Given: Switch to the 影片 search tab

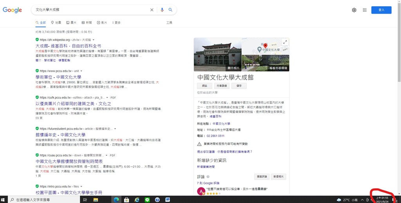Looking at the screenshot, I should [102, 23].
